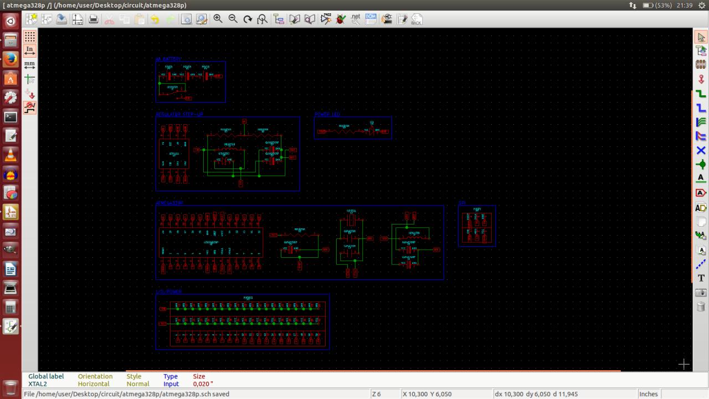Click the ATMEGA328P microcontroller symbol
This screenshot has width=709, height=399.
[x=210, y=242]
